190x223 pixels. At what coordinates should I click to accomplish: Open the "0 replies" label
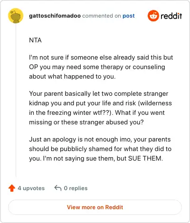(x=76, y=188)
